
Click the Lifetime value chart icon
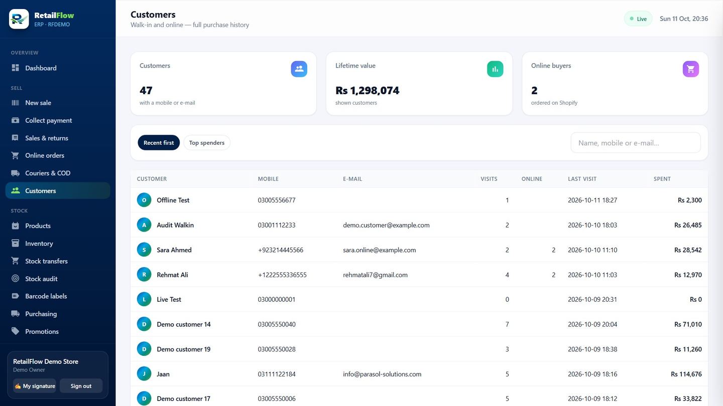[x=495, y=69]
